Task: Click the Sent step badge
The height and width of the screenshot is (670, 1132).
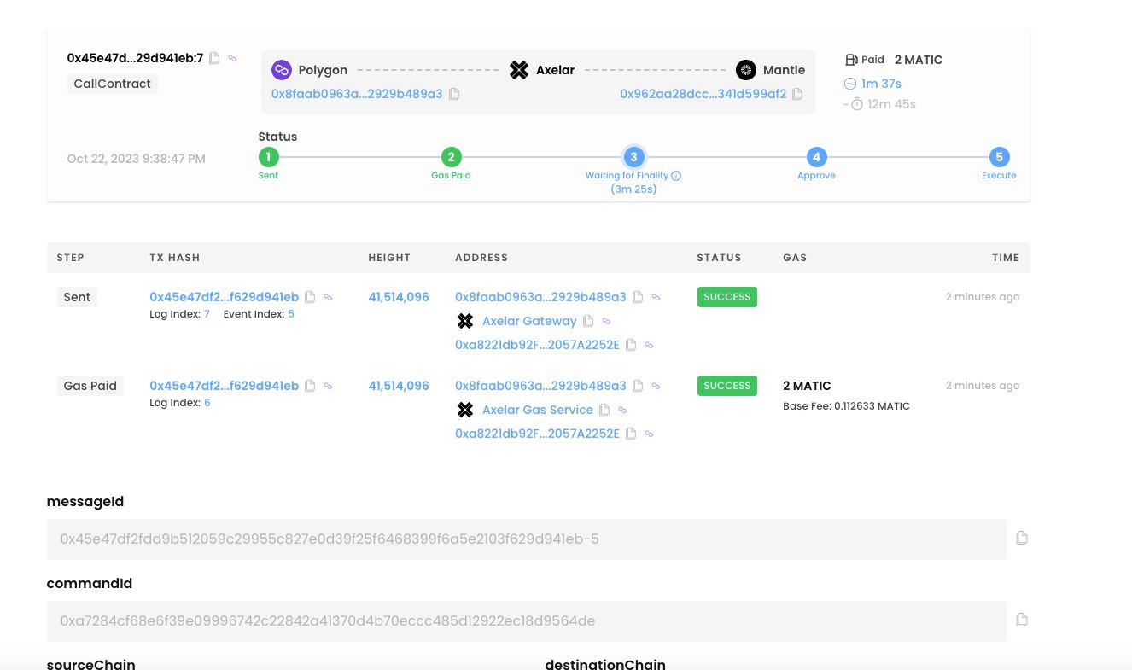Action: pyautogui.click(x=77, y=297)
